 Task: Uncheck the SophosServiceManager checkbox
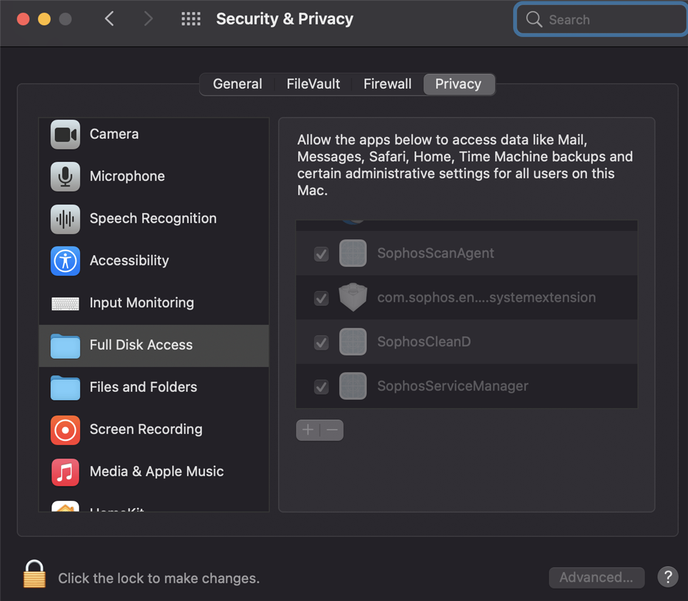[321, 386]
